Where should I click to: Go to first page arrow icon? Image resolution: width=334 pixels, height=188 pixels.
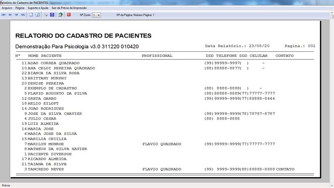click(x=4, y=15)
